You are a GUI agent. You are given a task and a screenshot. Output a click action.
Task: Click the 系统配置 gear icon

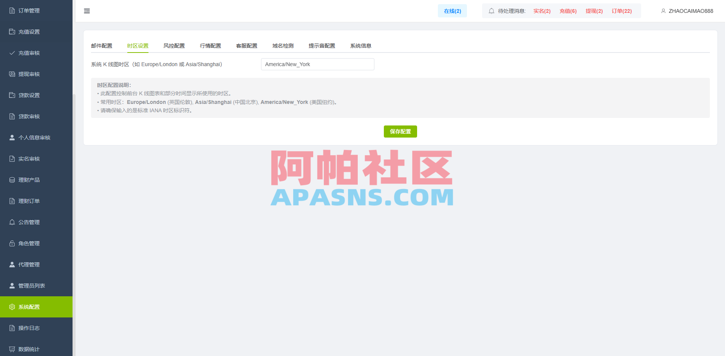(12, 307)
